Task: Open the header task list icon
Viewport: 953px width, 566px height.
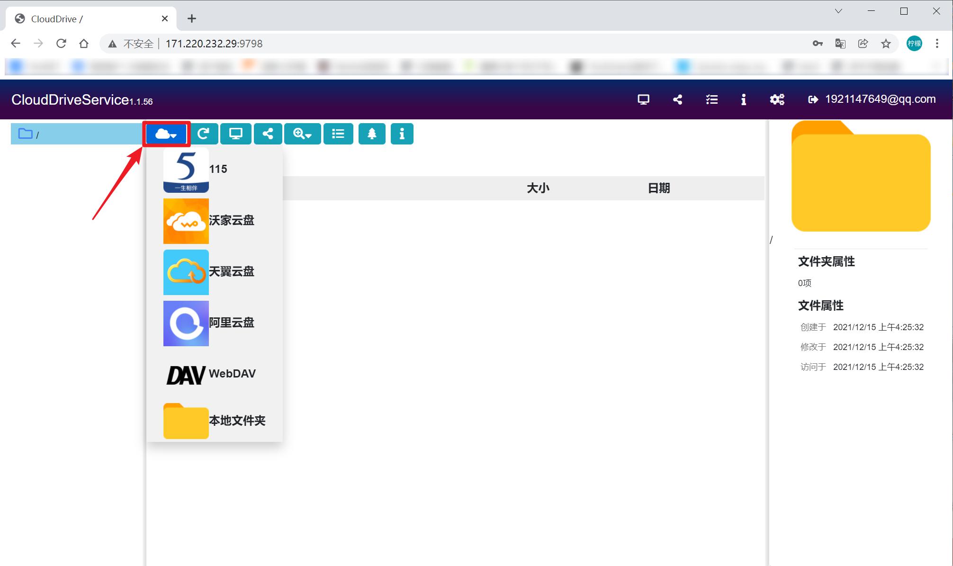Action: tap(711, 99)
